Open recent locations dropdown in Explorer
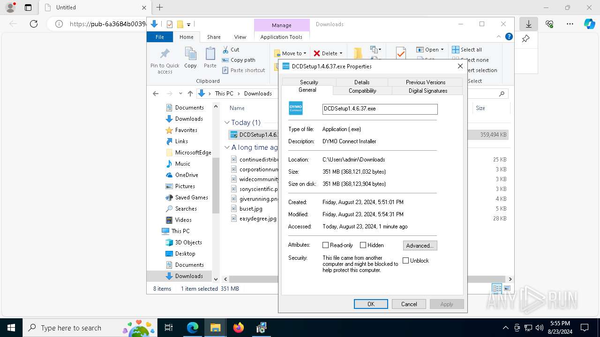The image size is (600, 337). (x=180, y=94)
